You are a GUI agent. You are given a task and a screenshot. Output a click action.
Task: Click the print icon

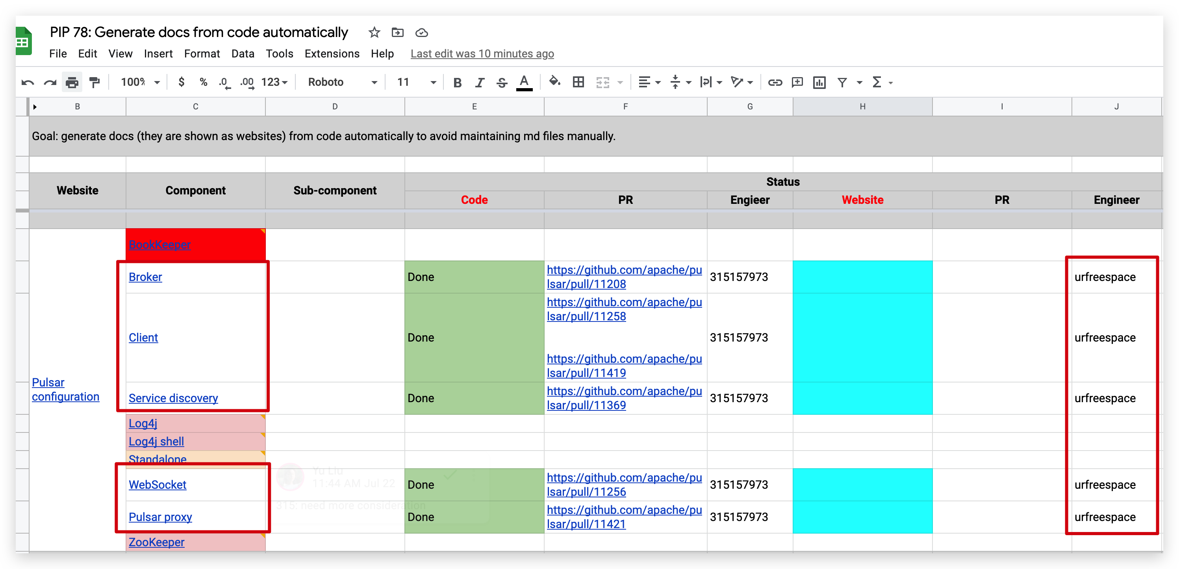(x=72, y=82)
